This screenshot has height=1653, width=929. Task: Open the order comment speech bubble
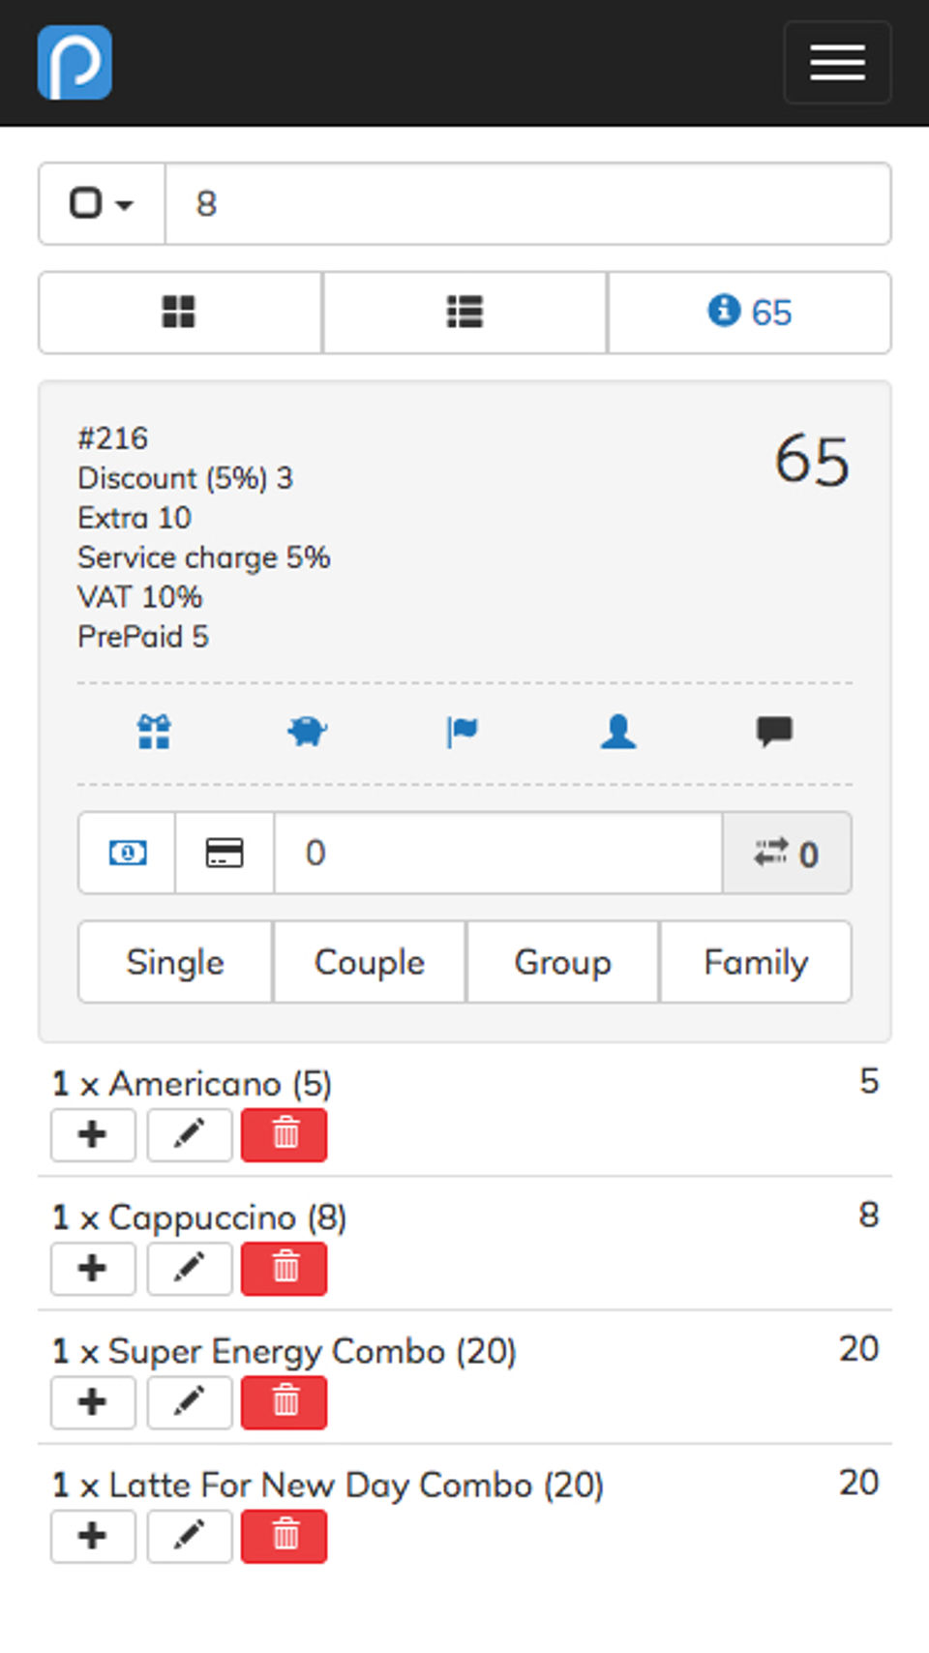[774, 732]
